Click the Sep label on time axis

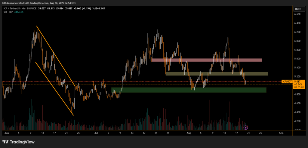coord(281,132)
